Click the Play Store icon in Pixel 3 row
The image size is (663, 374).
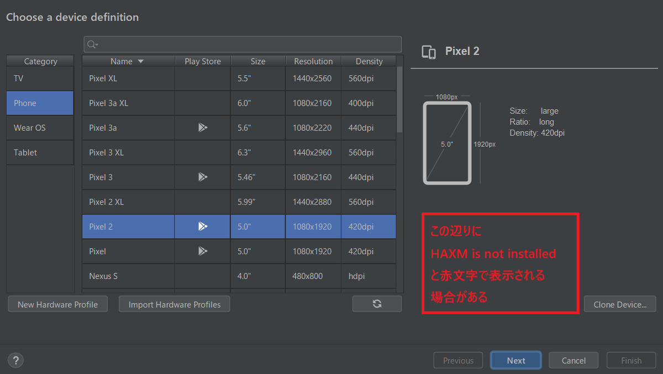(203, 177)
